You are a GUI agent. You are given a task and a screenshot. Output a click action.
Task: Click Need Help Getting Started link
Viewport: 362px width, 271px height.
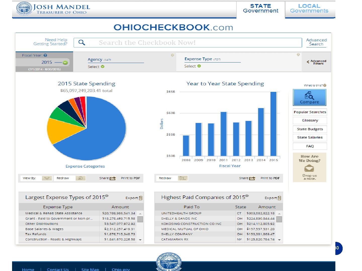click(x=50, y=42)
